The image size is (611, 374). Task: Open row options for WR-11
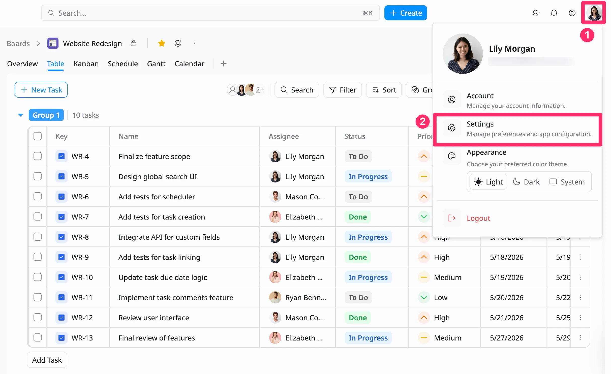click(580, 297)
